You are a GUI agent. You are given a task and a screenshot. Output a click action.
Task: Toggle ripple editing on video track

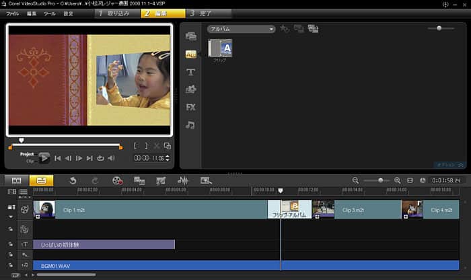pyautogui.click(x=11, y=207)
